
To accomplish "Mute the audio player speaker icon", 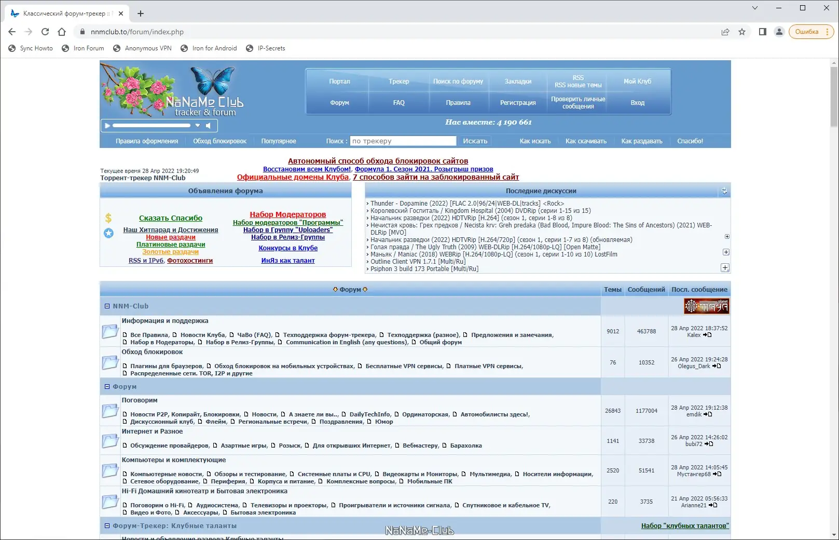I will click(208, 125).
